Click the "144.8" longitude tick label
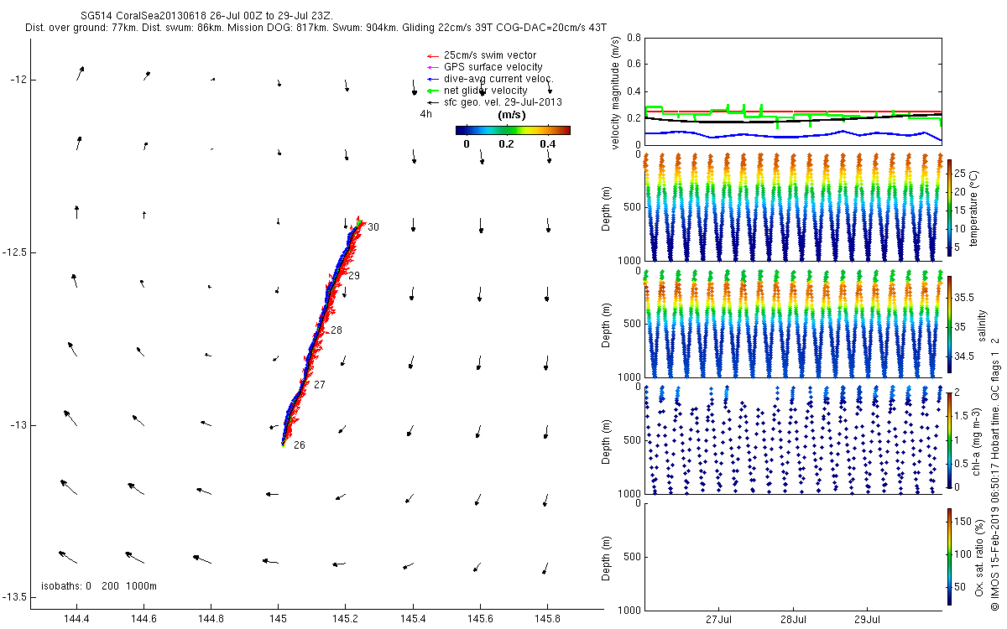This screenshot has width=1007, height=629. coord(211,621)
